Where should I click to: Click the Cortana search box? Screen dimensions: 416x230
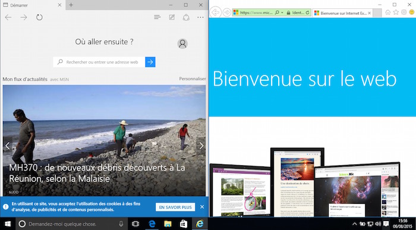coord(72,224)
